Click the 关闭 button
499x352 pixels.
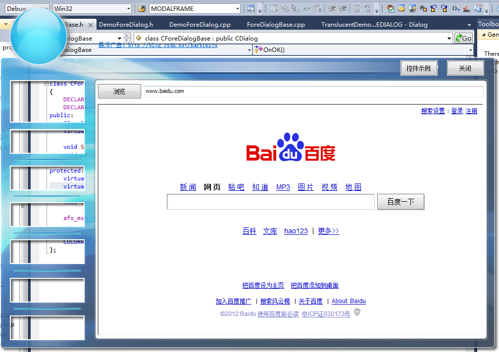(x=465, y=68)
